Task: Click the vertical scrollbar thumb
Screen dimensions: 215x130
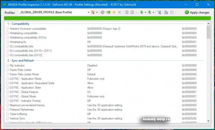Action: click(x=209, y=32)
